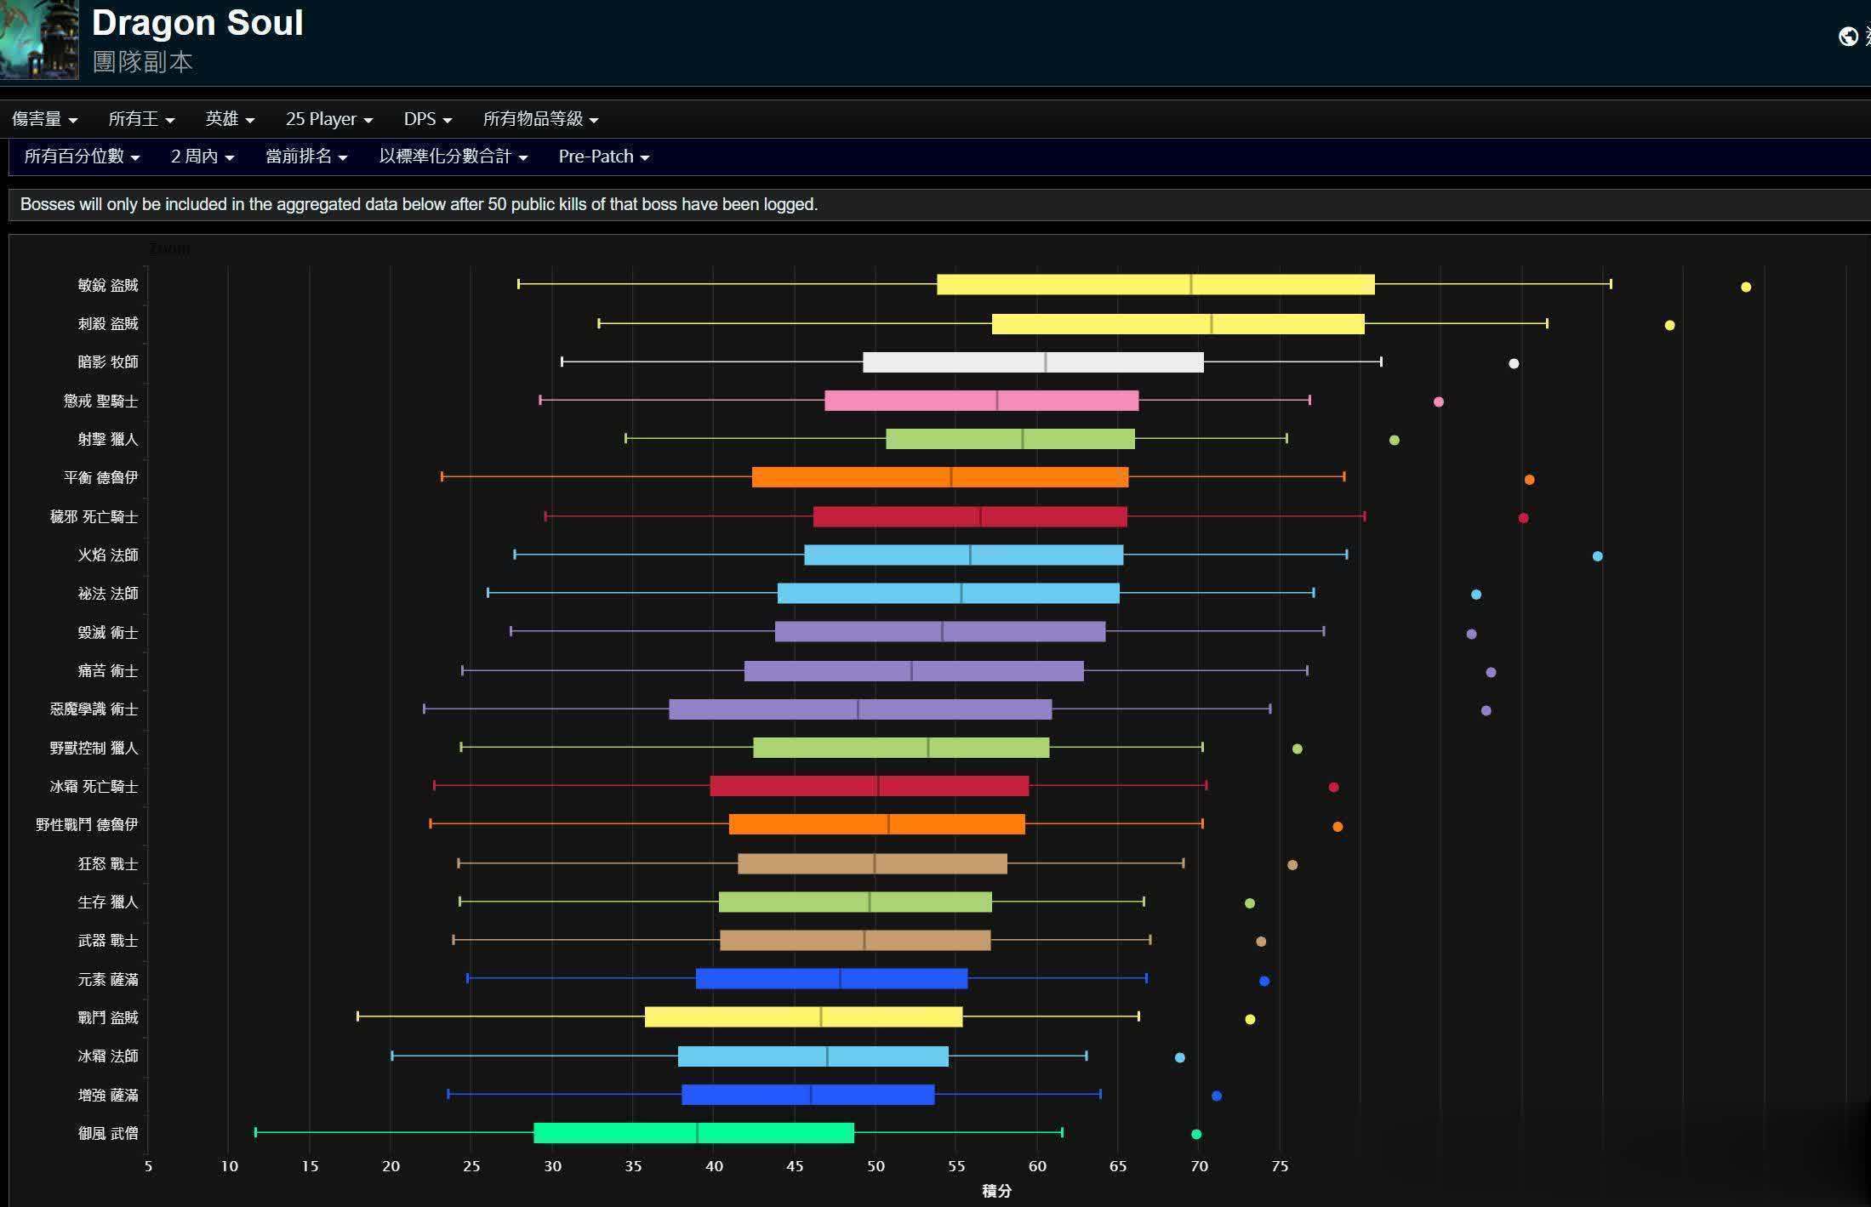1871x1207 pixels.
Task: Open 所有物品等級 item level filter
Action: [540, 119]
